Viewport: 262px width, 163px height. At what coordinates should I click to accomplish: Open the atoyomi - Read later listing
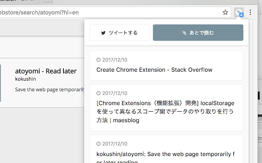(46, 71)
